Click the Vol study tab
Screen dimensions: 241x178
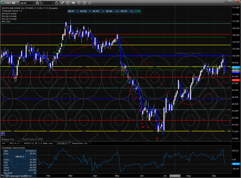4,143
